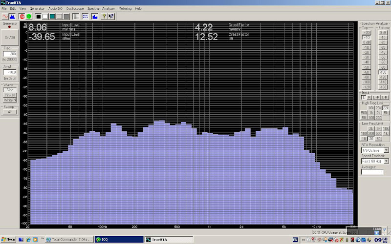
Task: Toggle the grid display toolbar icon
Action: click(x=76, y=16)
